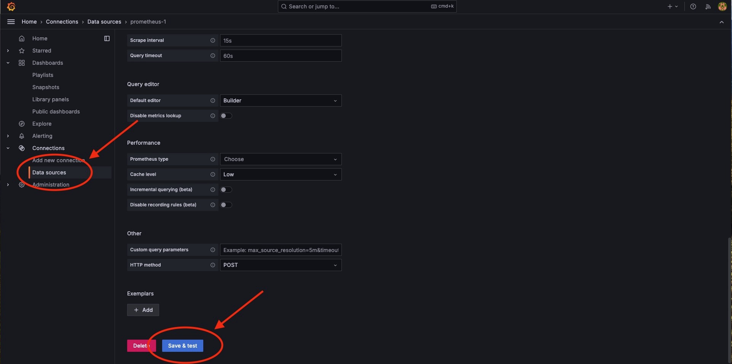Toggle Disable metrics lookup switch
Viewport: 732px width, 364px height.
(226, 116)
